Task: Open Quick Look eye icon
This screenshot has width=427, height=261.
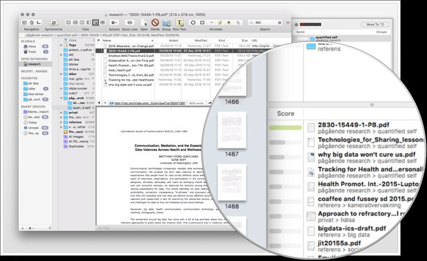Action: click(x=129, y=22)
